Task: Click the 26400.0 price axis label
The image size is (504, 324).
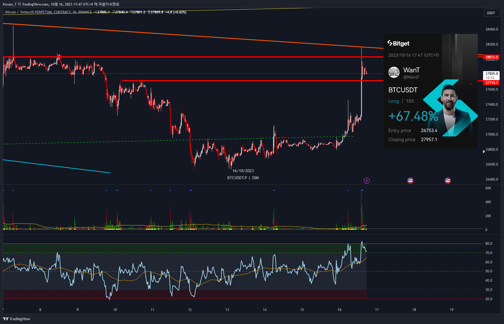Action: coord(492,179)
